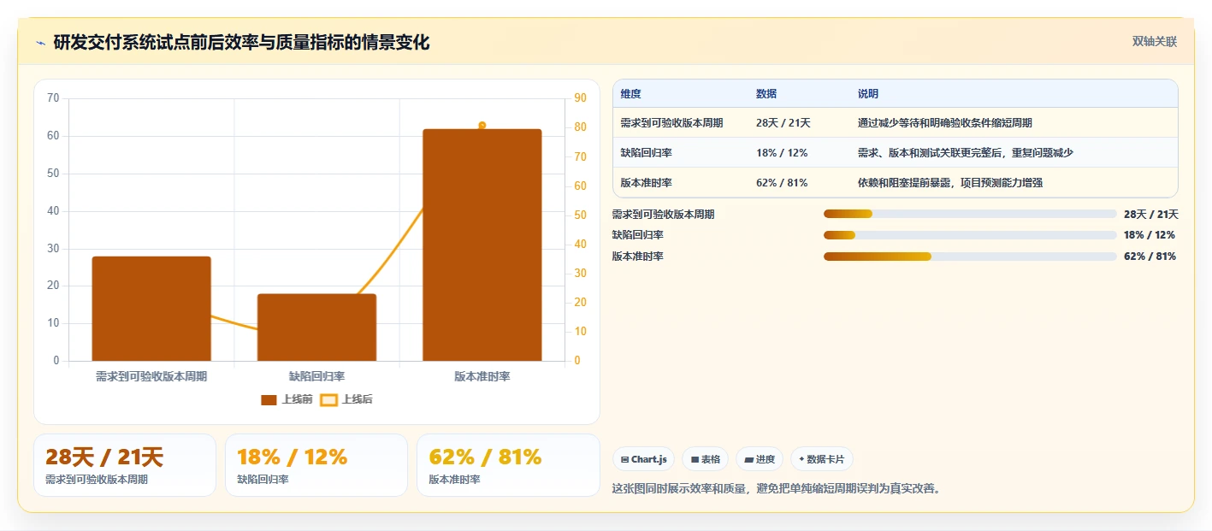The width and height of the screenshot is (1212, 531).
Task: Click the 缺陷回归率 bar in the chart
Action: pyautogui.click(x=317, y=327)
